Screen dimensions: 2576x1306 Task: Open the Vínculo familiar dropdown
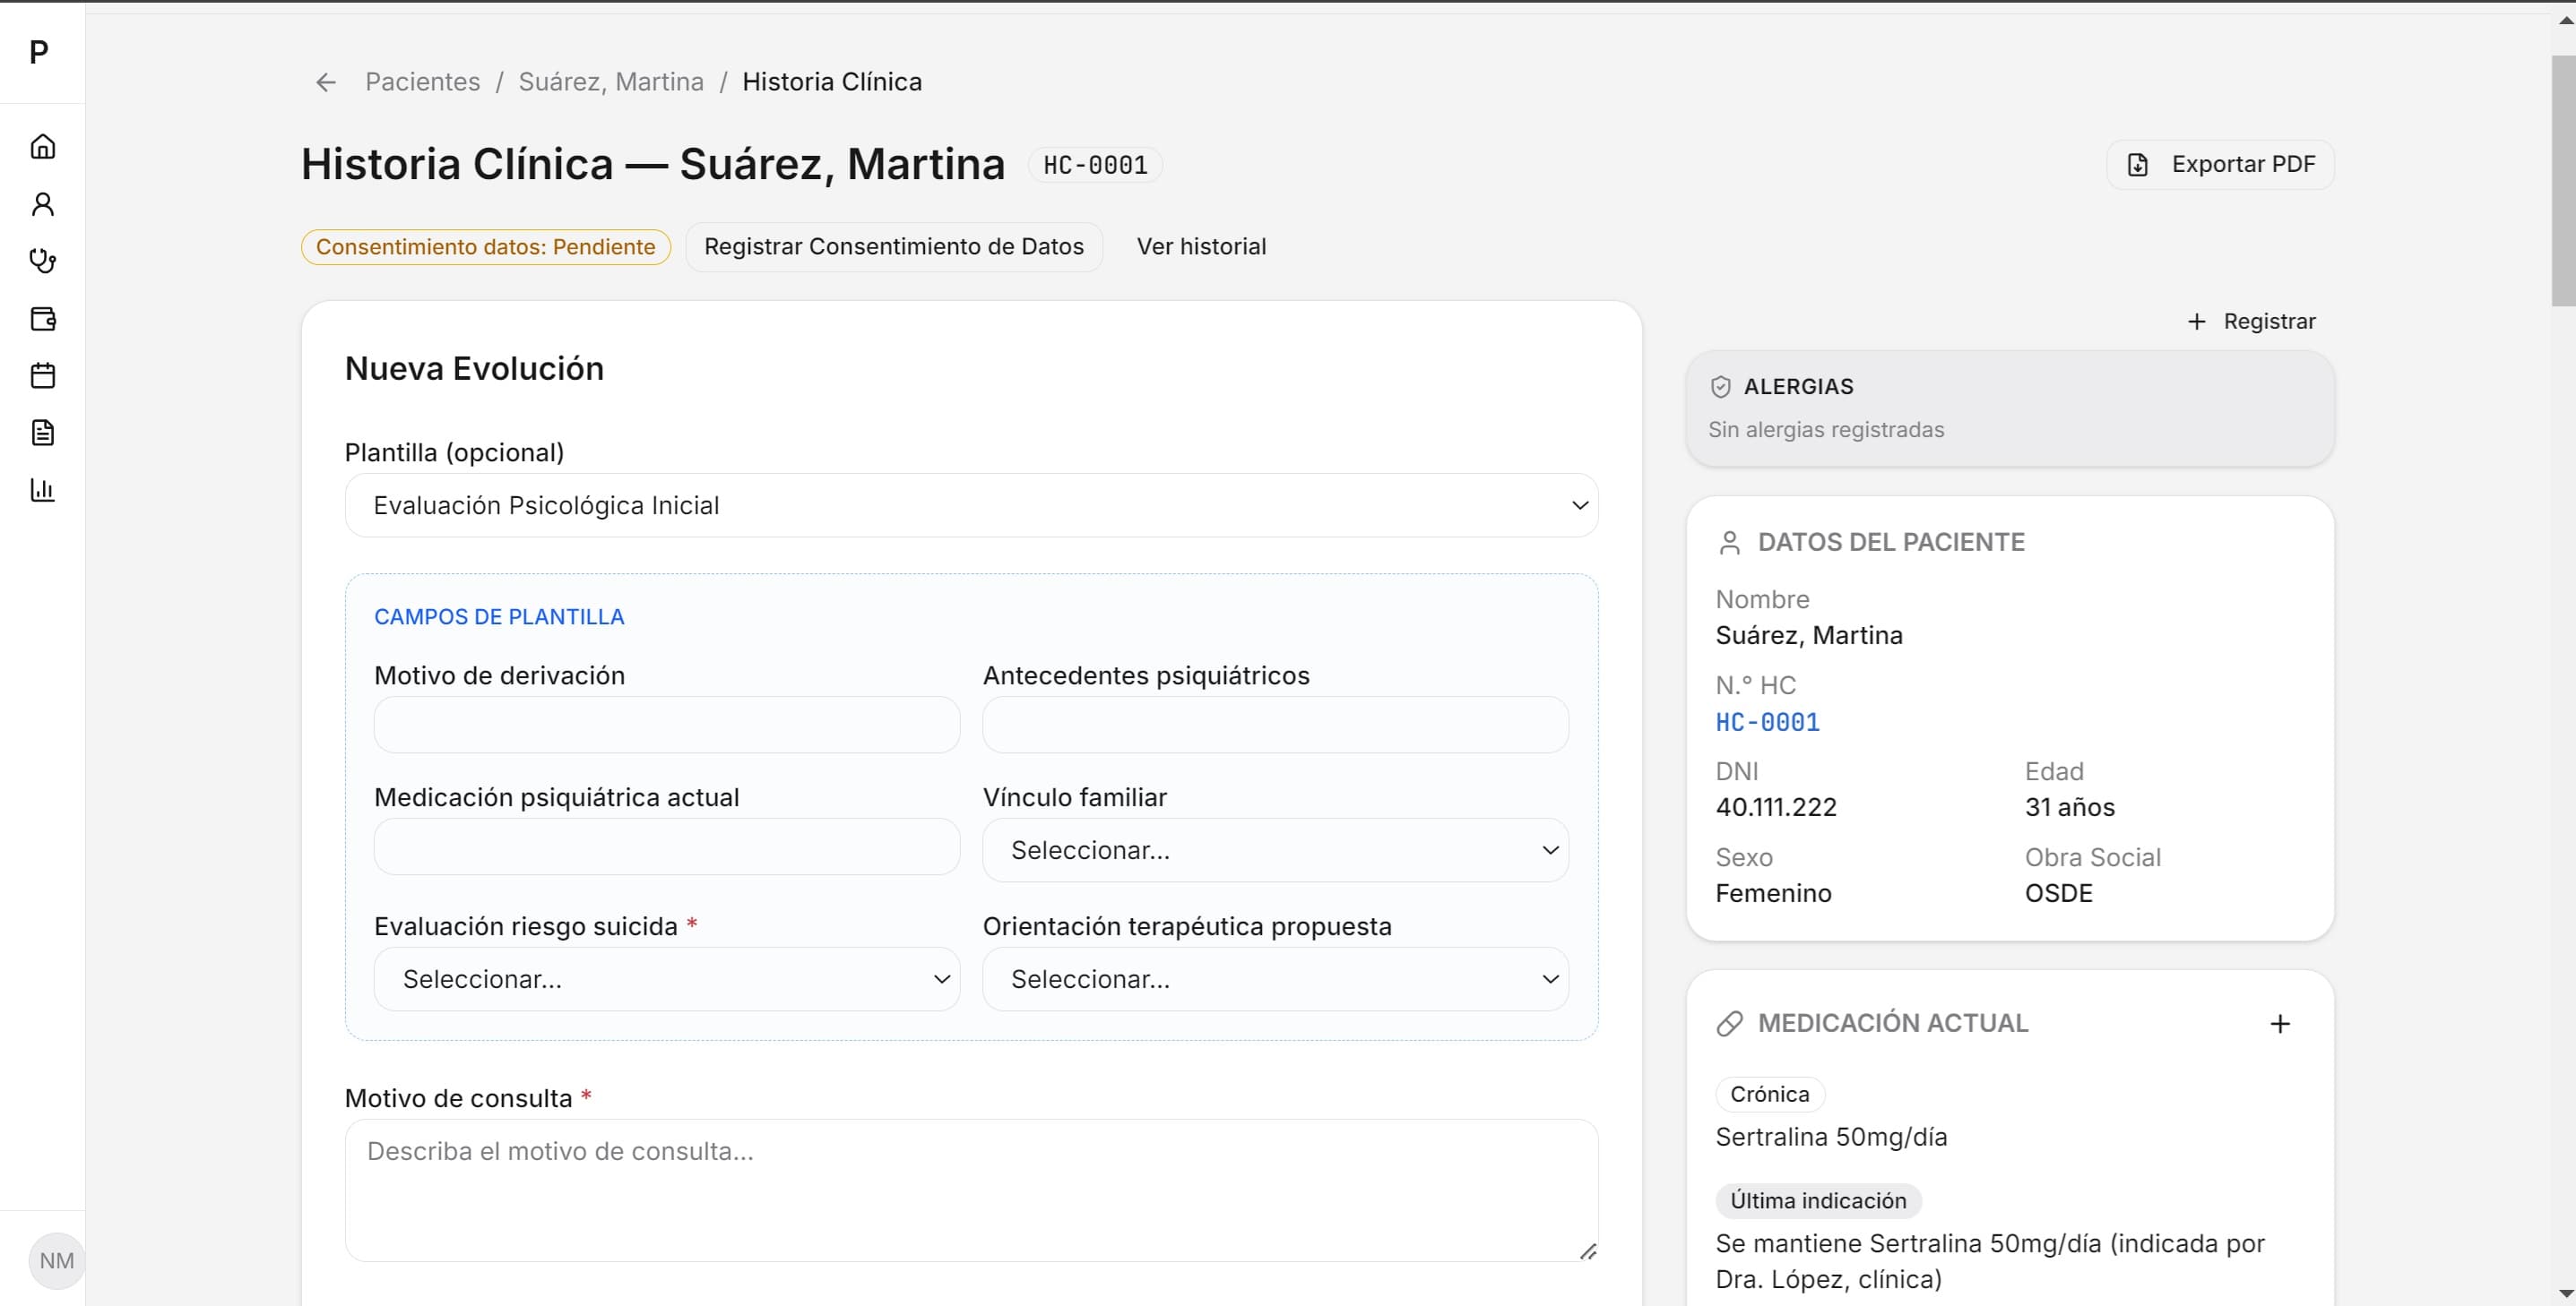(1274, 850)
